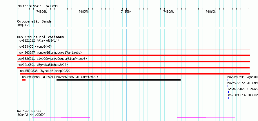Click the red nsv5529838 variant bar
The width and height of the screenshot is (258, 121).
click(135, 74)
